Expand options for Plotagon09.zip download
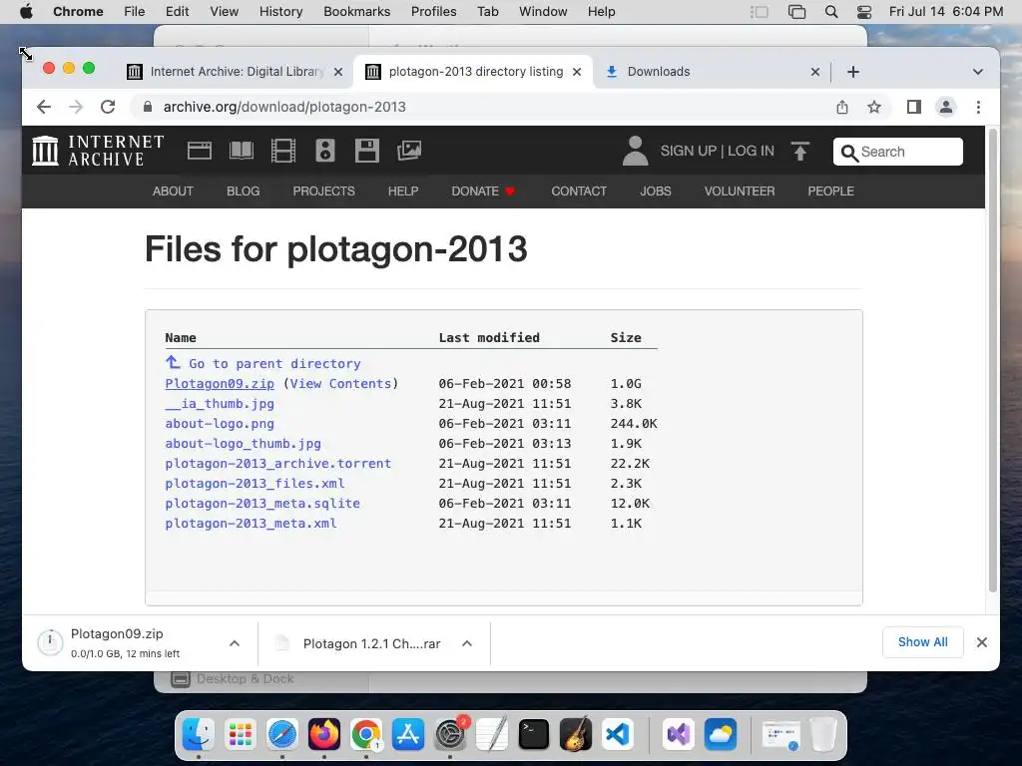This screenshot has height=766, width=1022. coord(235,643)
